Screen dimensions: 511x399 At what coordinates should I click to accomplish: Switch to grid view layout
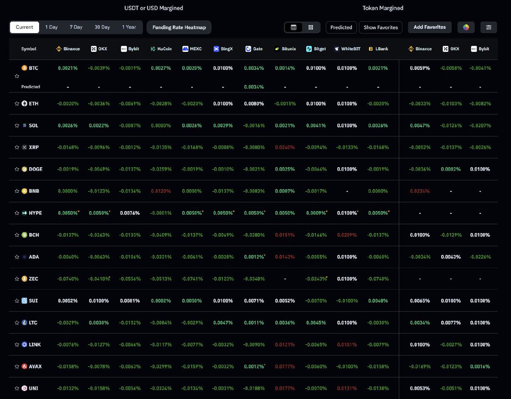point(311,27)
